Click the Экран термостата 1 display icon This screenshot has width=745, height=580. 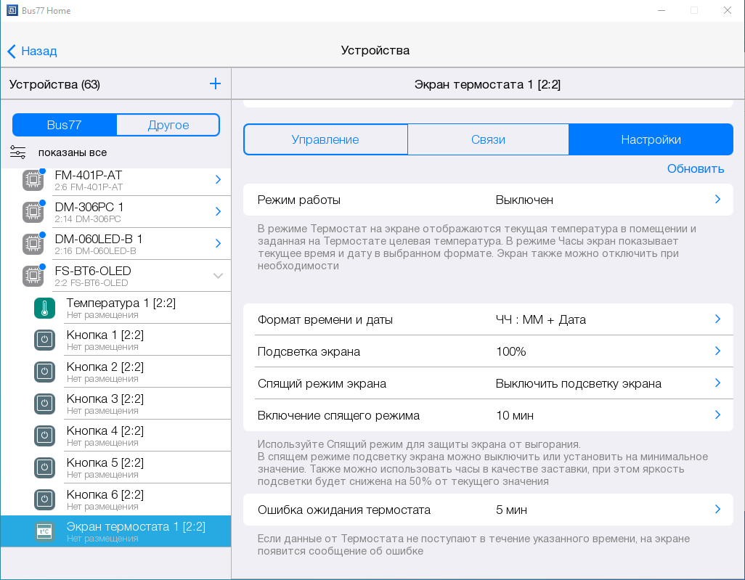(x=44, y=531)
